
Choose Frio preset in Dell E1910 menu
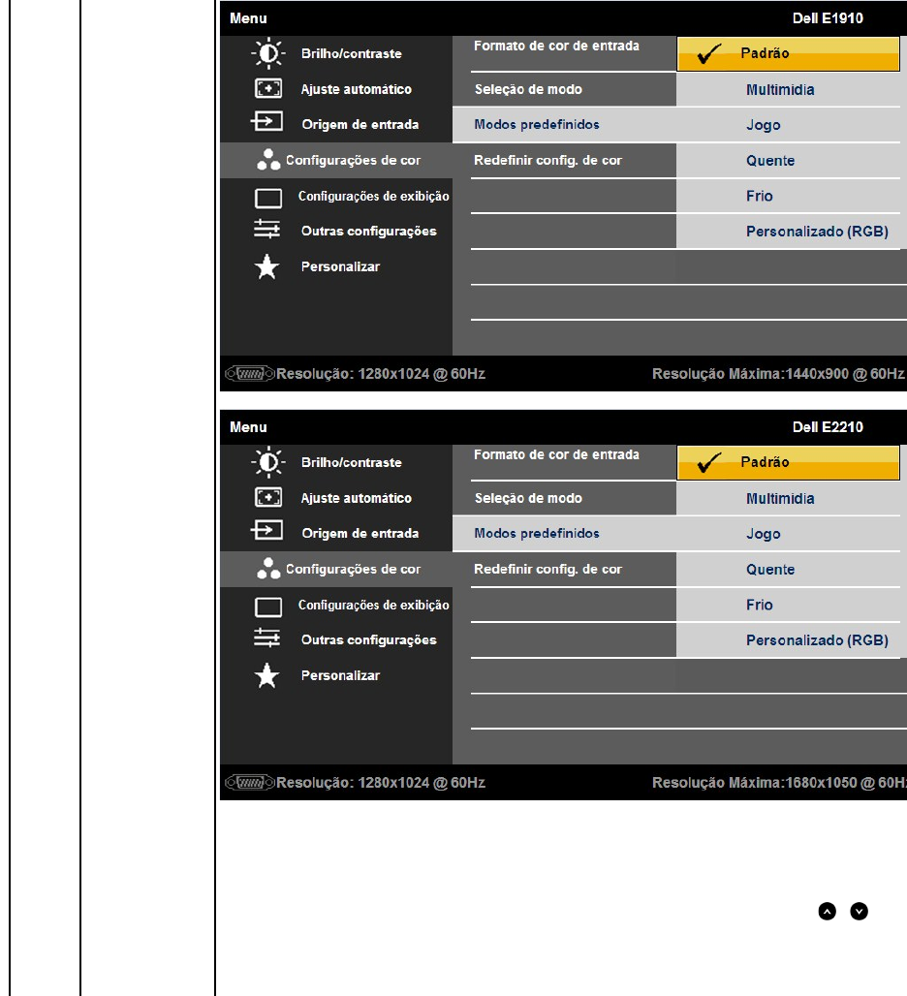pyautogui.click(x=788, y=197)
